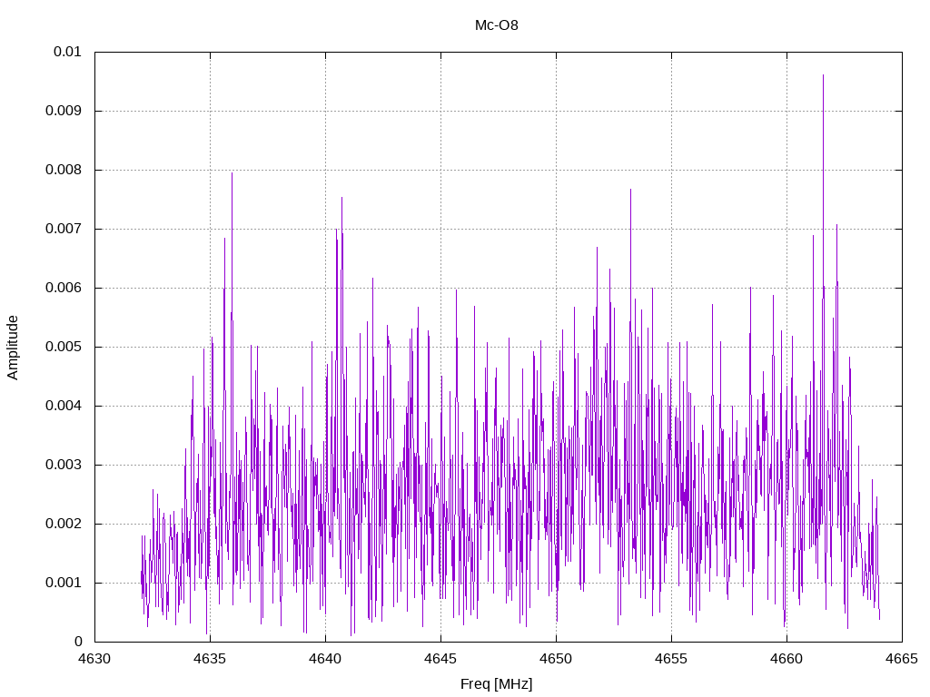
Task: Click y-axis tick label 0.003
Action: tap(64, 465)
